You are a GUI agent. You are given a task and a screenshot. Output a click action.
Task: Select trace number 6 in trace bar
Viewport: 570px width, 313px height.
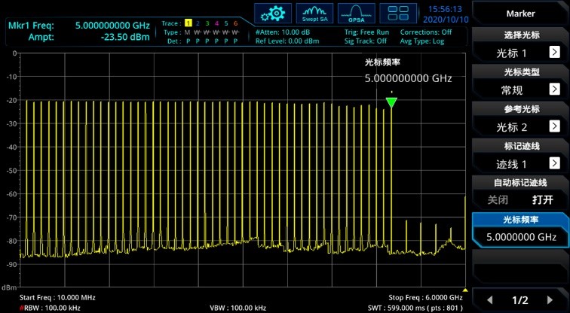(x=235, y=24)
